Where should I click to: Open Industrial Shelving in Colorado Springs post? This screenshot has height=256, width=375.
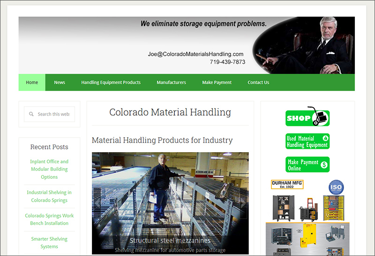coord(49,196)
